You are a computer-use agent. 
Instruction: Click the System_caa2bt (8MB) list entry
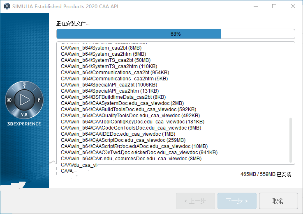coord(101,48)
